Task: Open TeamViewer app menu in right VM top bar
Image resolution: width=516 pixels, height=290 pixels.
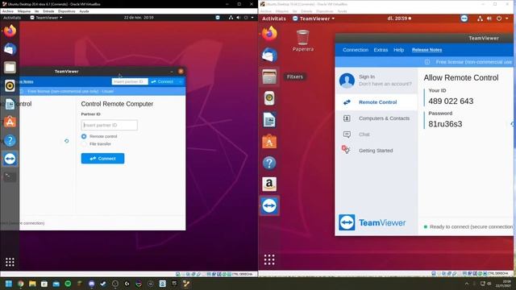Action: click(314, 19)
